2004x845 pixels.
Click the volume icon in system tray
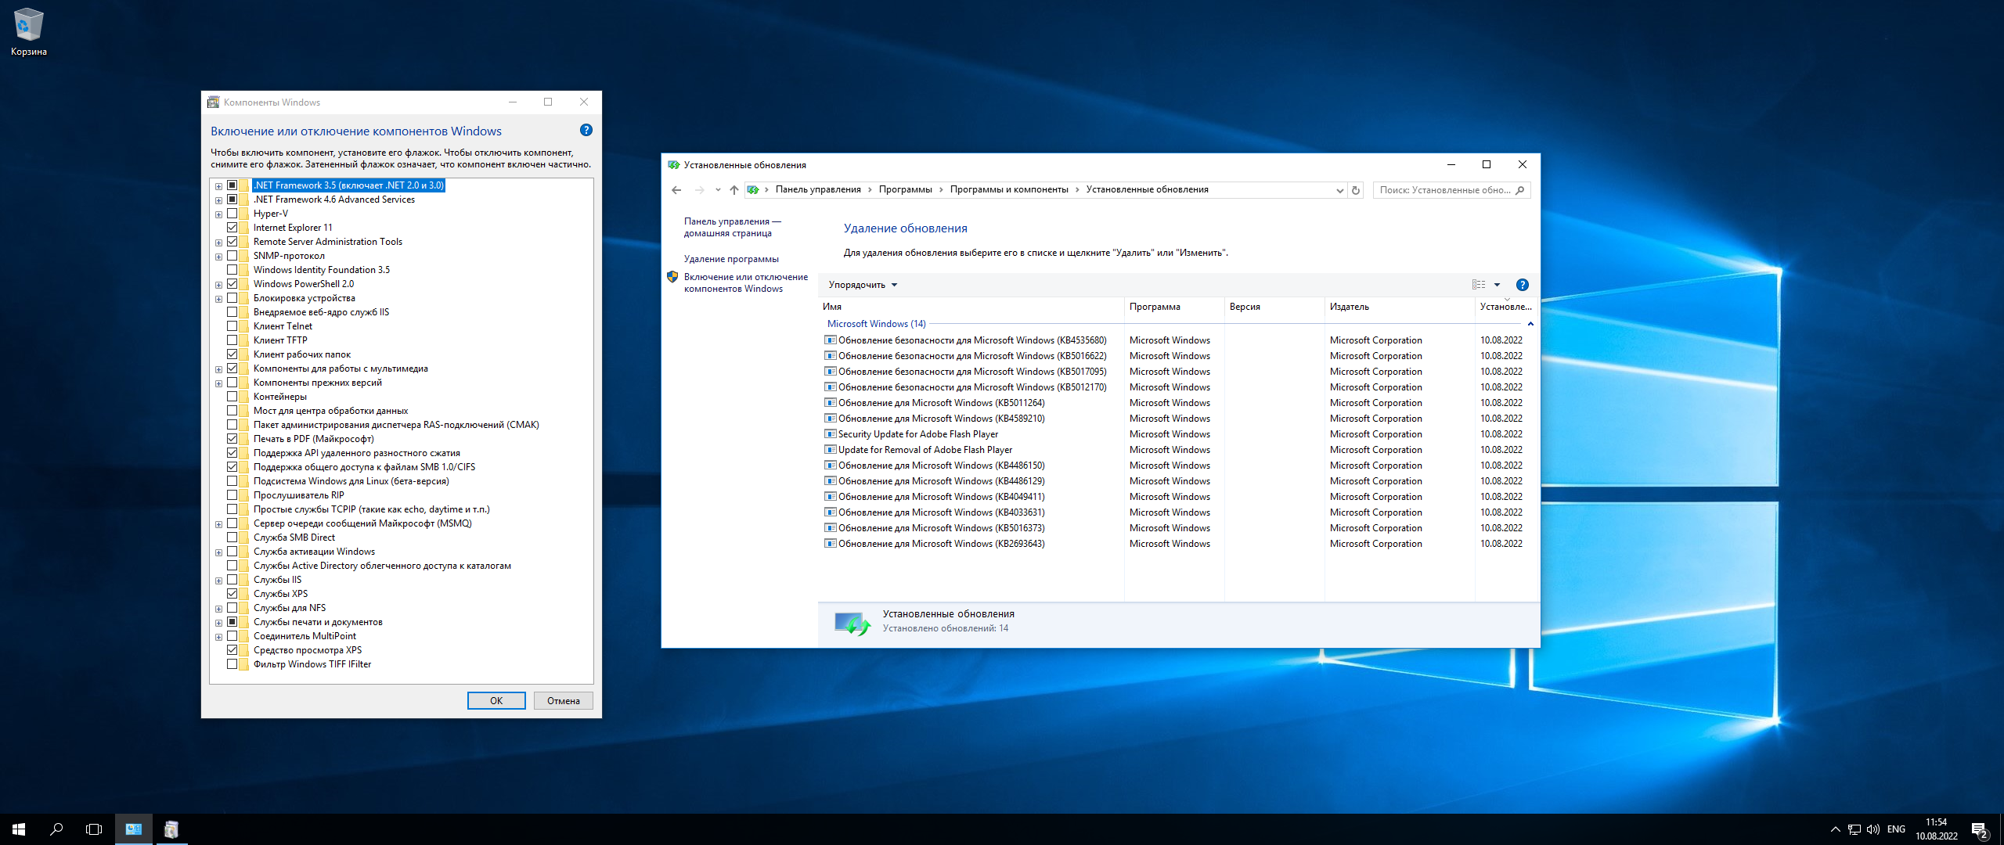(1873, 829)
